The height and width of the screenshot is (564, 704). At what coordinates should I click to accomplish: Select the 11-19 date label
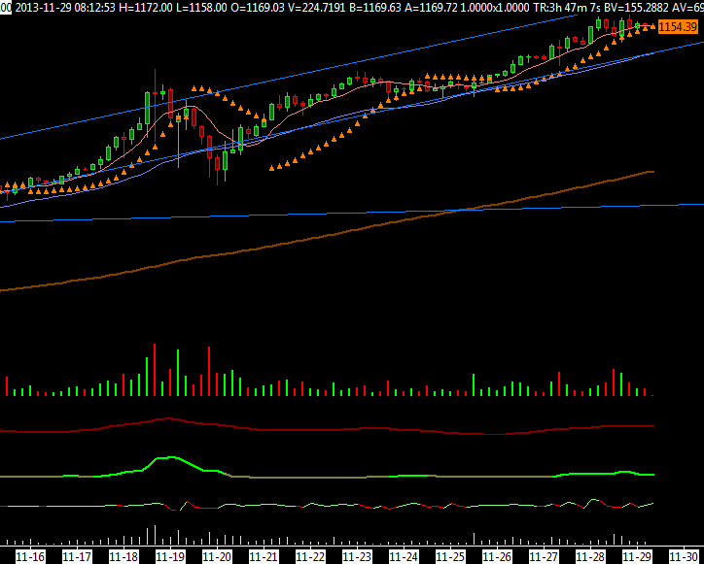pyautogui.click(x=170, y=557)
